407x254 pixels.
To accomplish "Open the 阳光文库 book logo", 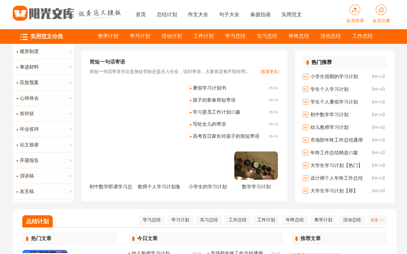I will click(20, 13).
